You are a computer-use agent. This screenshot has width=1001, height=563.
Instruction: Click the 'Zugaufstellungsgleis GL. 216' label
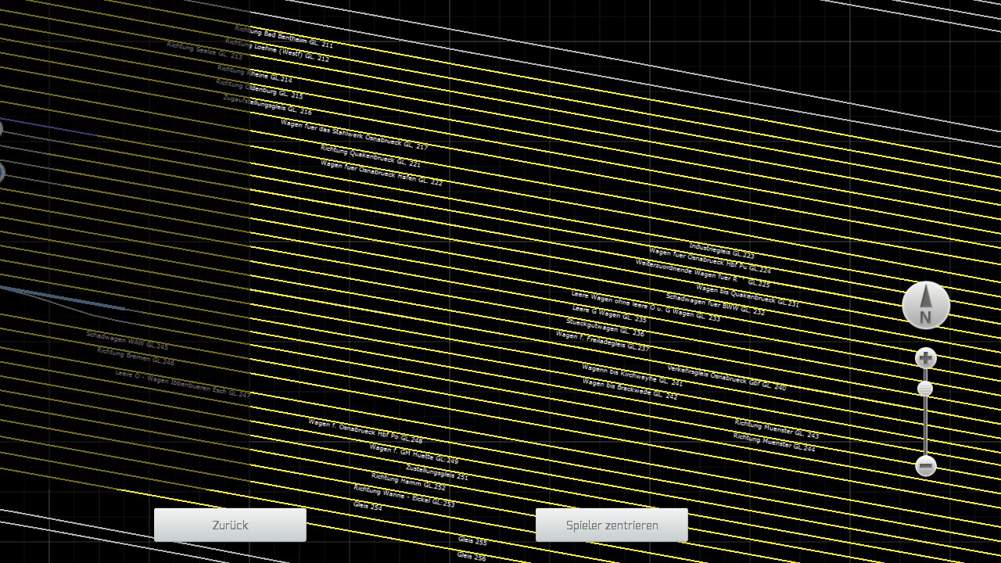point(267,105)
